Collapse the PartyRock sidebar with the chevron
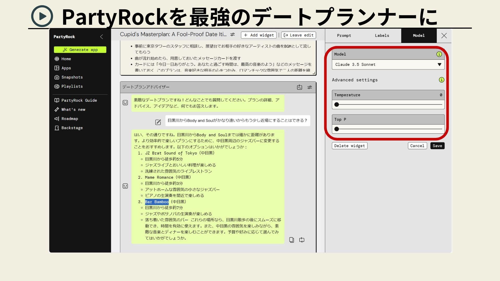Viewport: 500px width, 281px height. click(102, 37)
